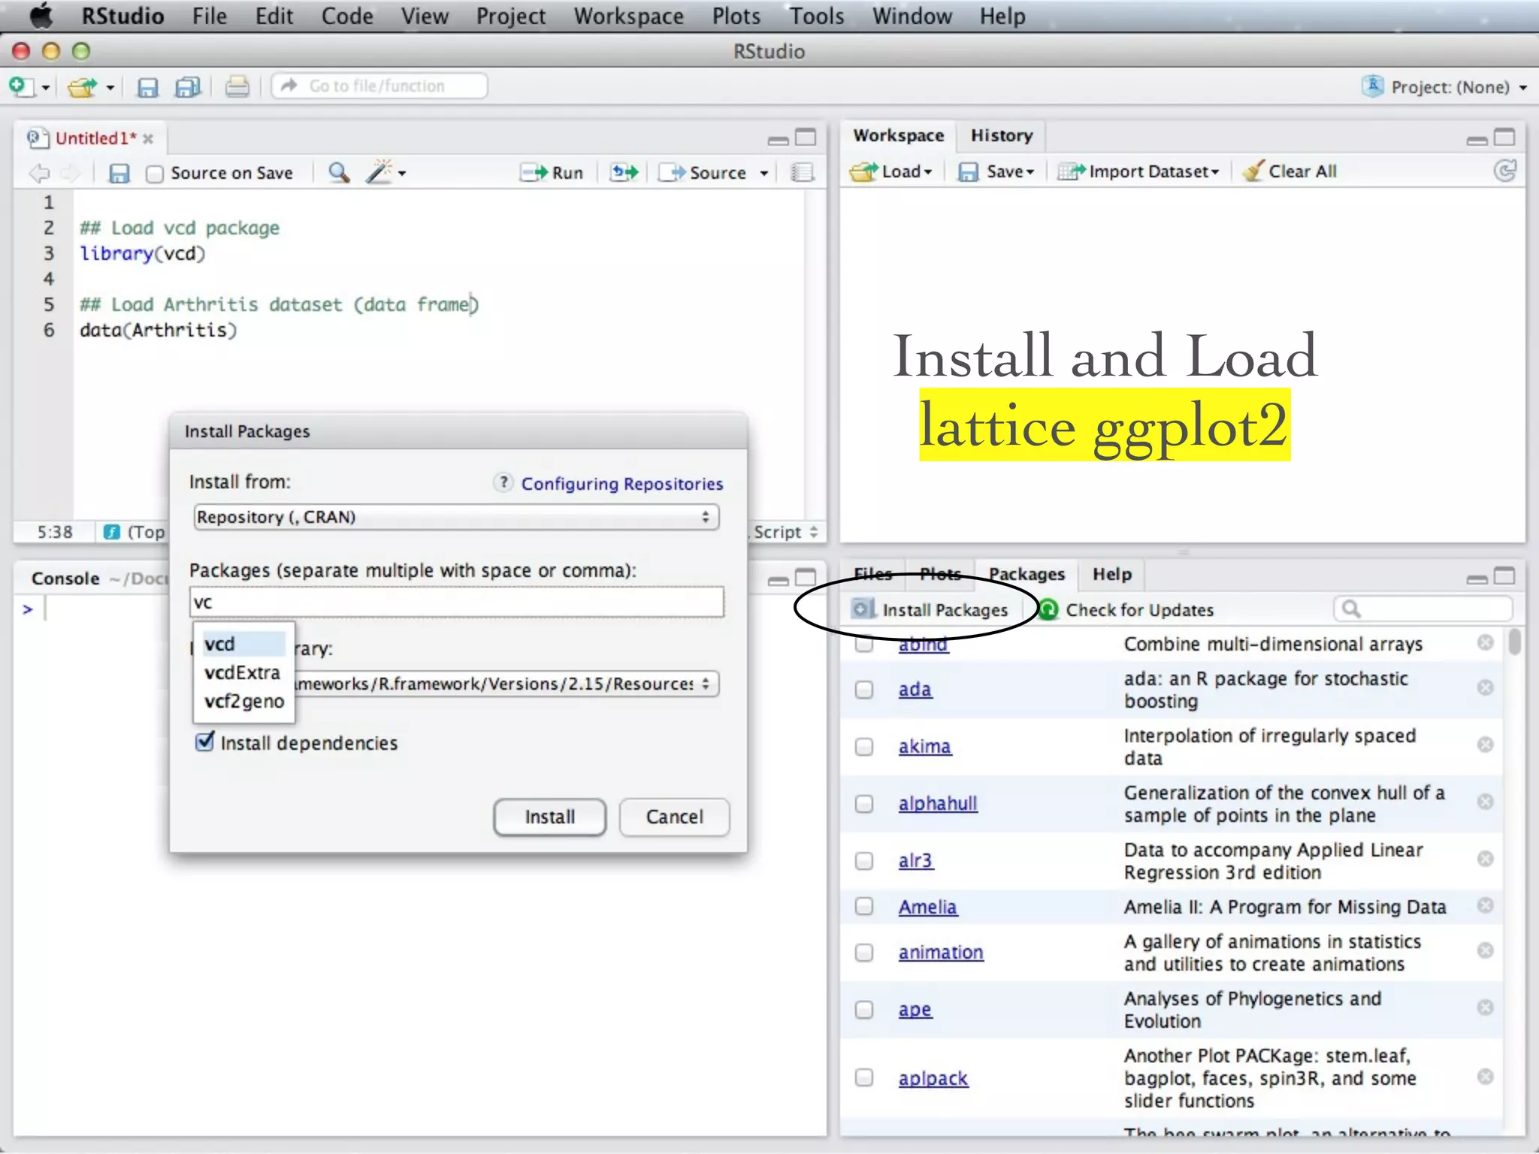Image resolution: width=1539 pixels, height=1154 pixels.
Task: Check the akima package checkbox
Action: (864, 747)
